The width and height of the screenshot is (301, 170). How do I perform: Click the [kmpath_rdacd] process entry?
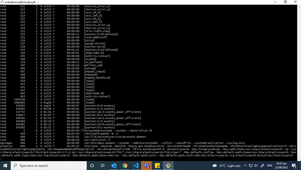coord(95,71)
